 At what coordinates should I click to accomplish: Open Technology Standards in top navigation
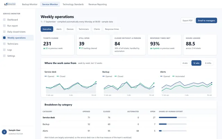[x=73, y=5]
